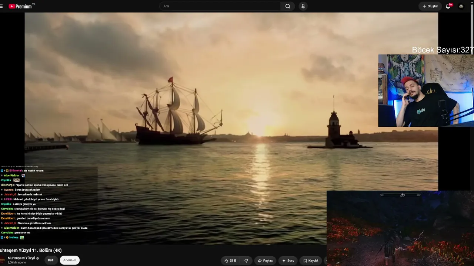The image size is (474, 266).
Task: Open the account avatar menu
Action: (461, 6)
